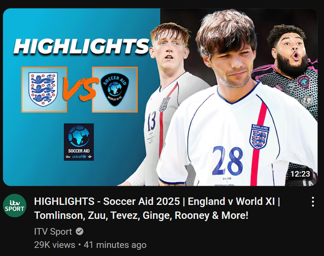Click the 12:23 duration badge
The height and width of the screenshot is (256, 324).
[300, 174]
